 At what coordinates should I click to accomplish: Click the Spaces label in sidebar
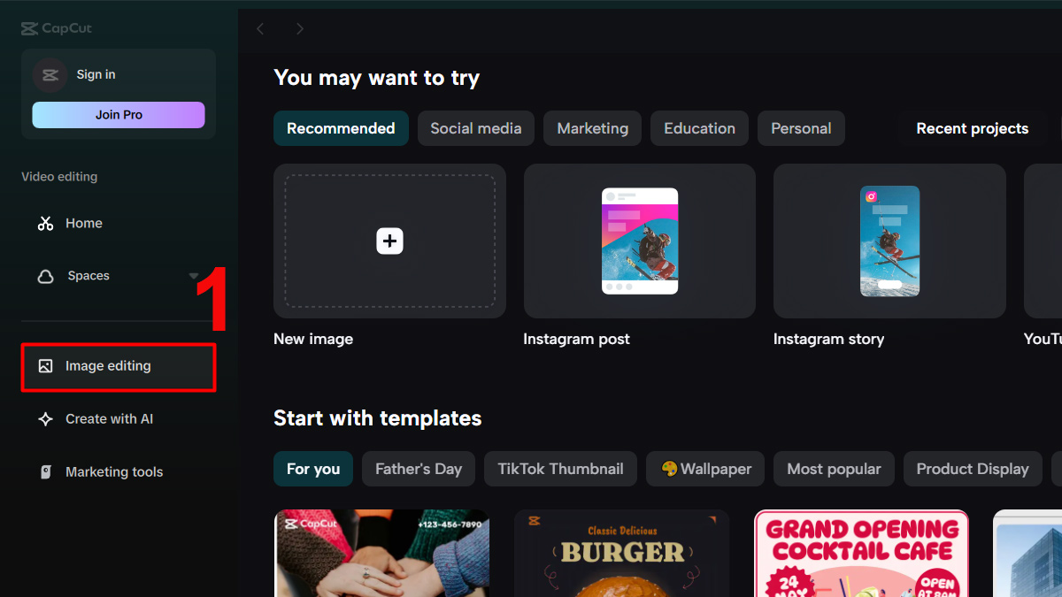(88, 276)
